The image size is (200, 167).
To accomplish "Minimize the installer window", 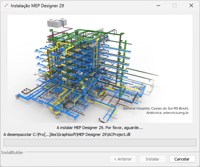I will coord(158,5).
